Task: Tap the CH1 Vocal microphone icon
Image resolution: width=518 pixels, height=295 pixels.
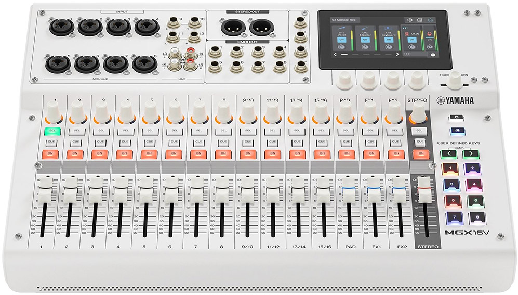Action: click(341, 28)
